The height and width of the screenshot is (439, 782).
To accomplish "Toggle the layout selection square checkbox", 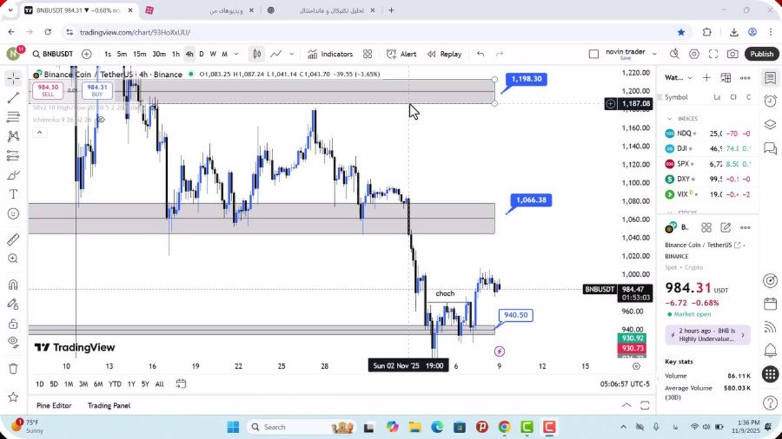I will (x=594, y=54).
